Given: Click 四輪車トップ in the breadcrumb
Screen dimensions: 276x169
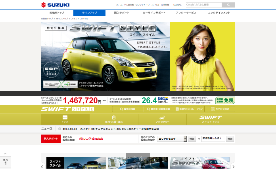Looking at the screenshot, I should tap(47, 19).
